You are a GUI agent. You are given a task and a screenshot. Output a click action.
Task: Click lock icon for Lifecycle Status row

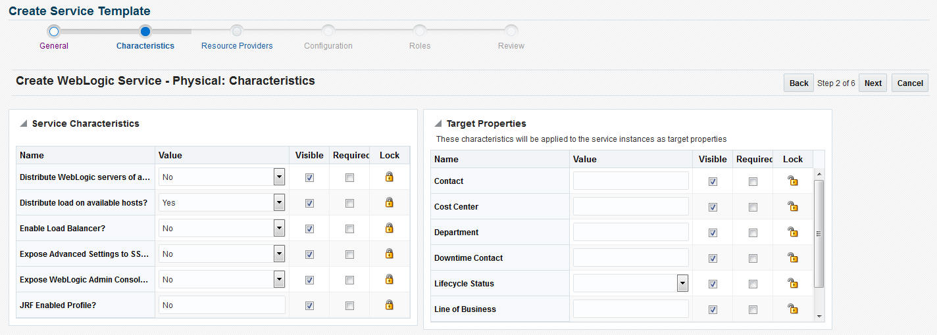(x=792, y=283)
